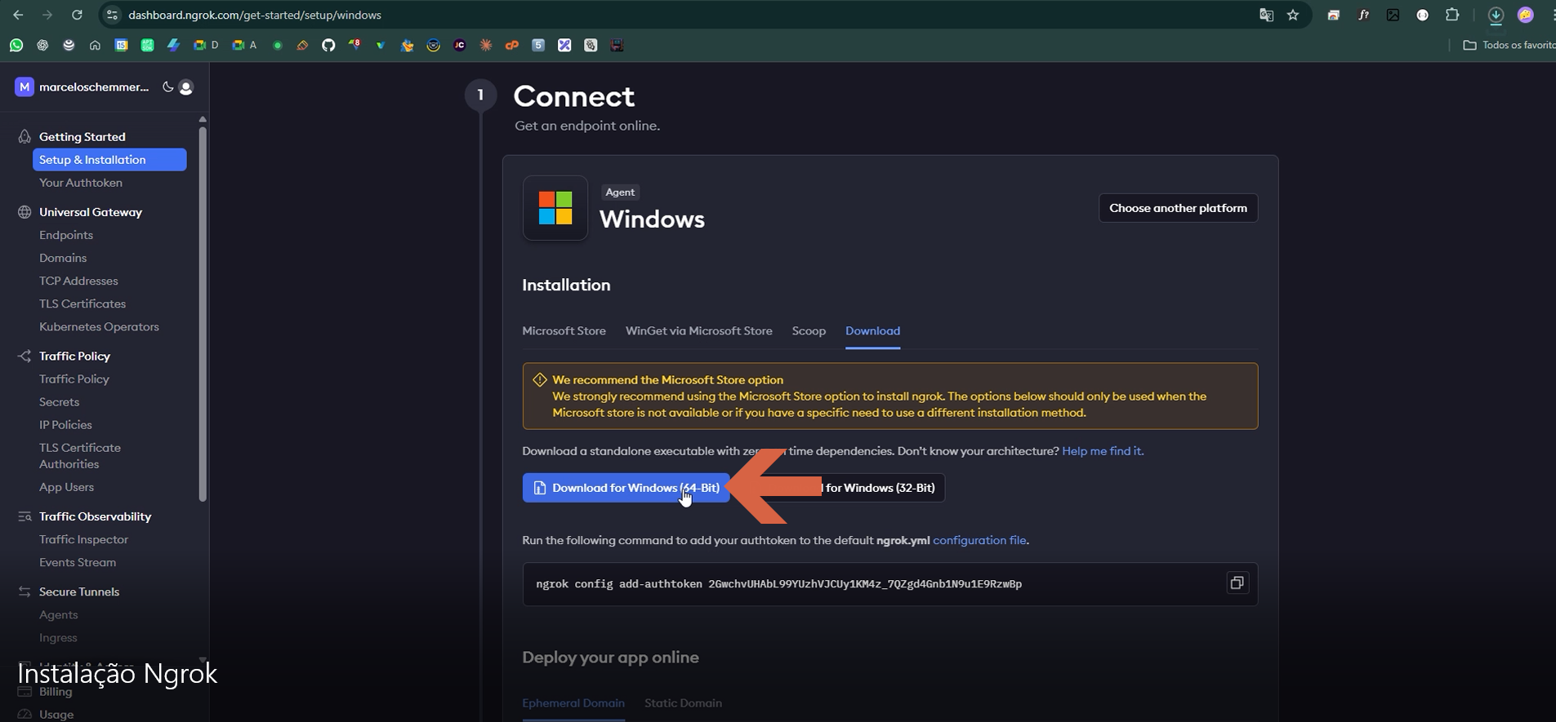The width and height of the screenshot is (1556, 722).
Task: Open Kubernetes Operators in sidebar
Action: [x=99, y=326]
